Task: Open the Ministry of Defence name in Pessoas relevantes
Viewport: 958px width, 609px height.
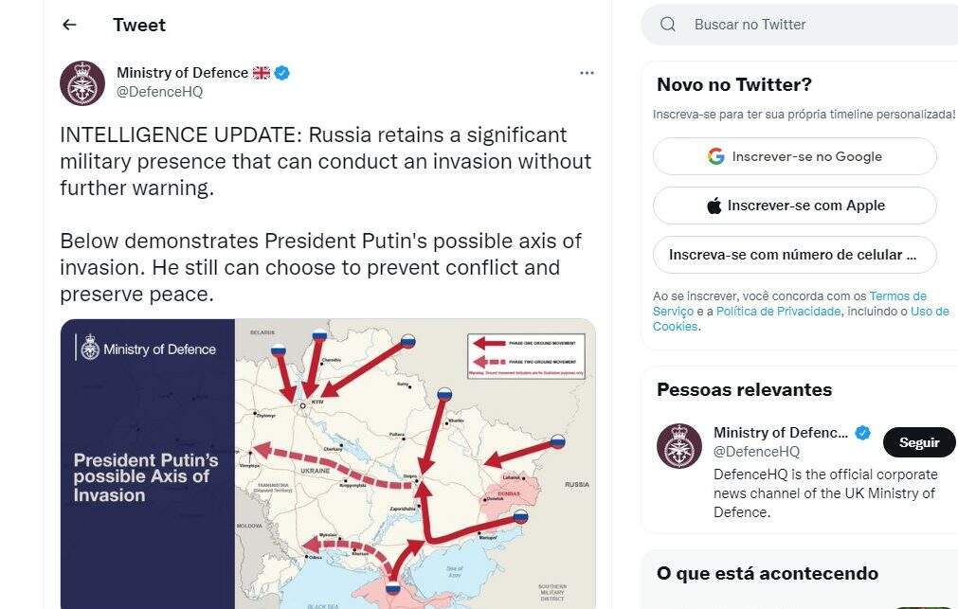Action: pyautogui.click(x=781, y=433)
